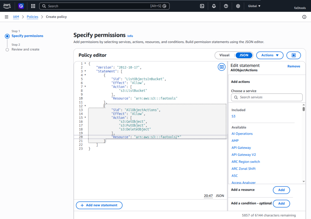Open CloudShell terminal icon

tap(202, 6)
